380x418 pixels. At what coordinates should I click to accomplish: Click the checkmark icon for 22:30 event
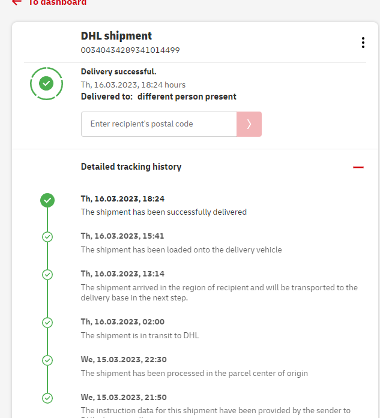[47, 360]
